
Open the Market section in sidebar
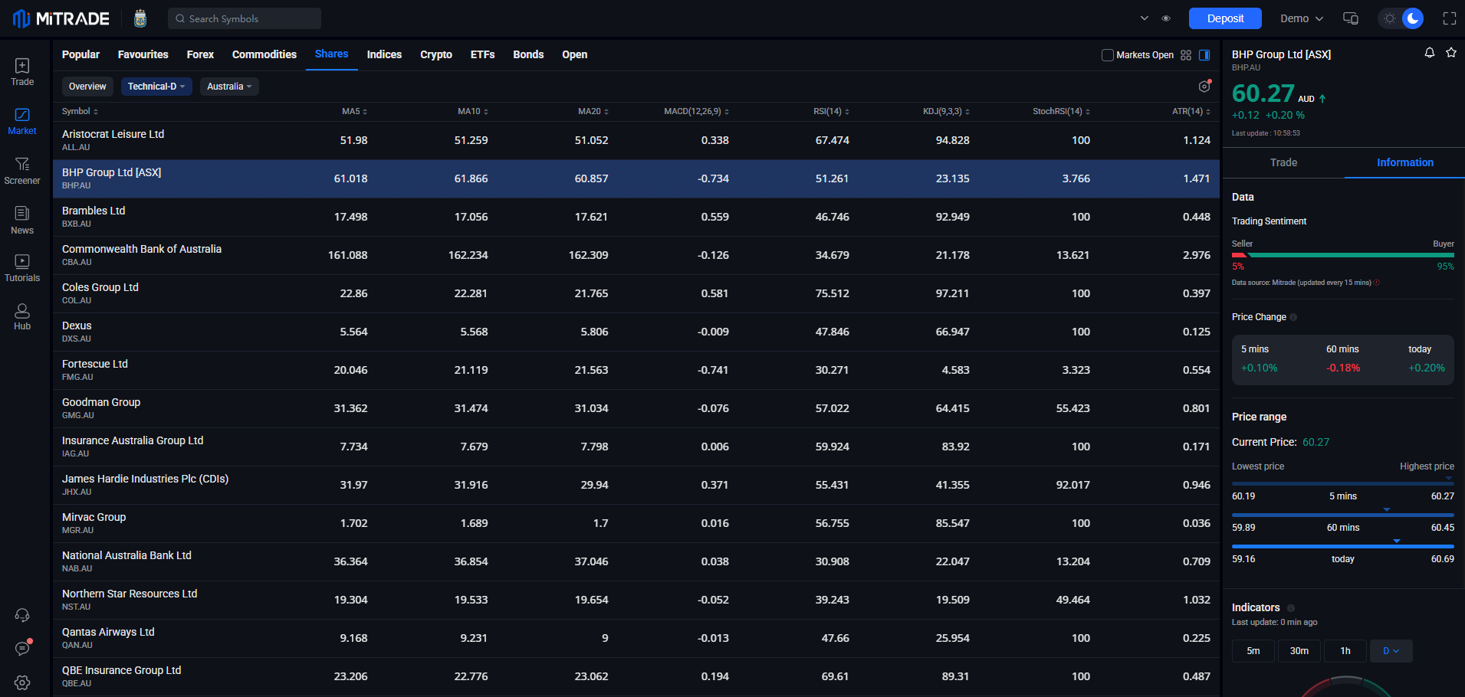pos(22,122)
